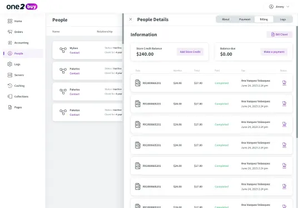This screenshot has width=298, height=208.
Task: Open the Logs tab in People Details
Action: (x=283, y=19)
